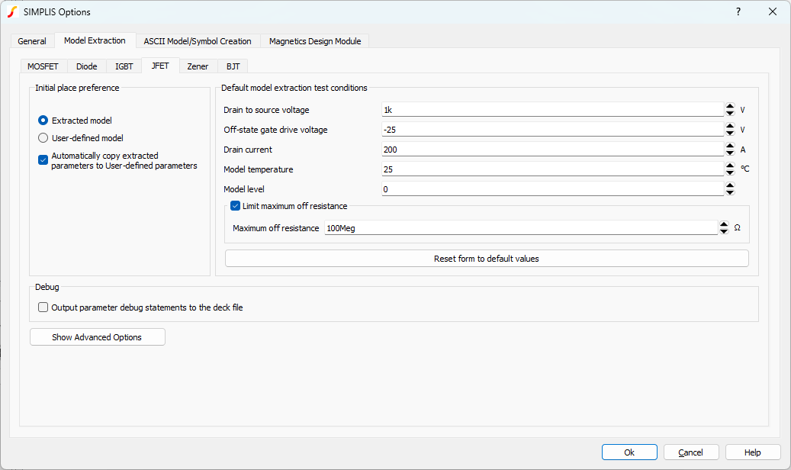Increase Drain to source voltage with up arrow

(730, 106)
